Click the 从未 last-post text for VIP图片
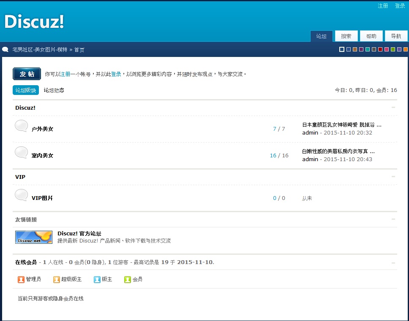 click(x=307, y=198)
